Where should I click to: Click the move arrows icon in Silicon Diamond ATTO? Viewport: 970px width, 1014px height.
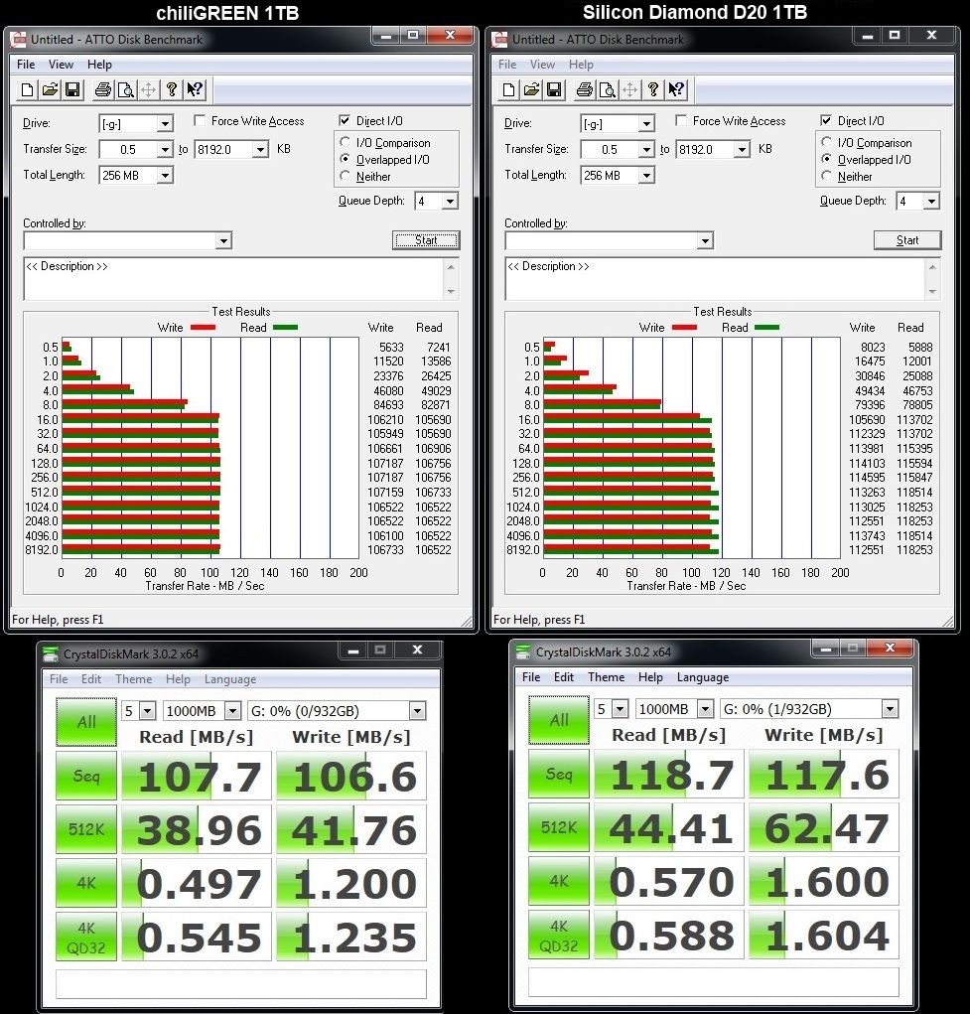pos(629,90)
